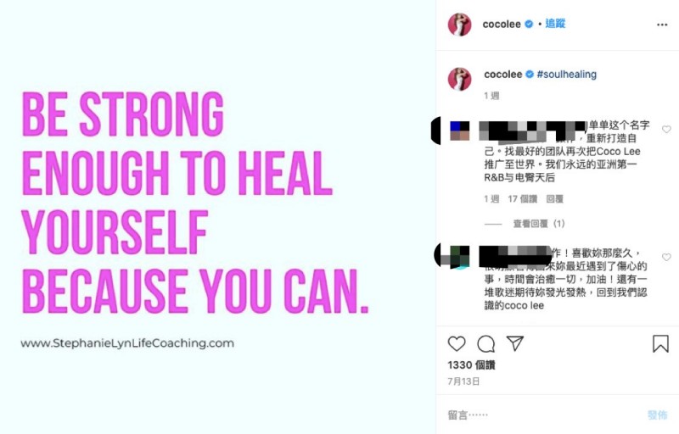The height and width of the screenshot is (434, 679).
Task: Like the first comment with small heart
Action: pos(666,129)
